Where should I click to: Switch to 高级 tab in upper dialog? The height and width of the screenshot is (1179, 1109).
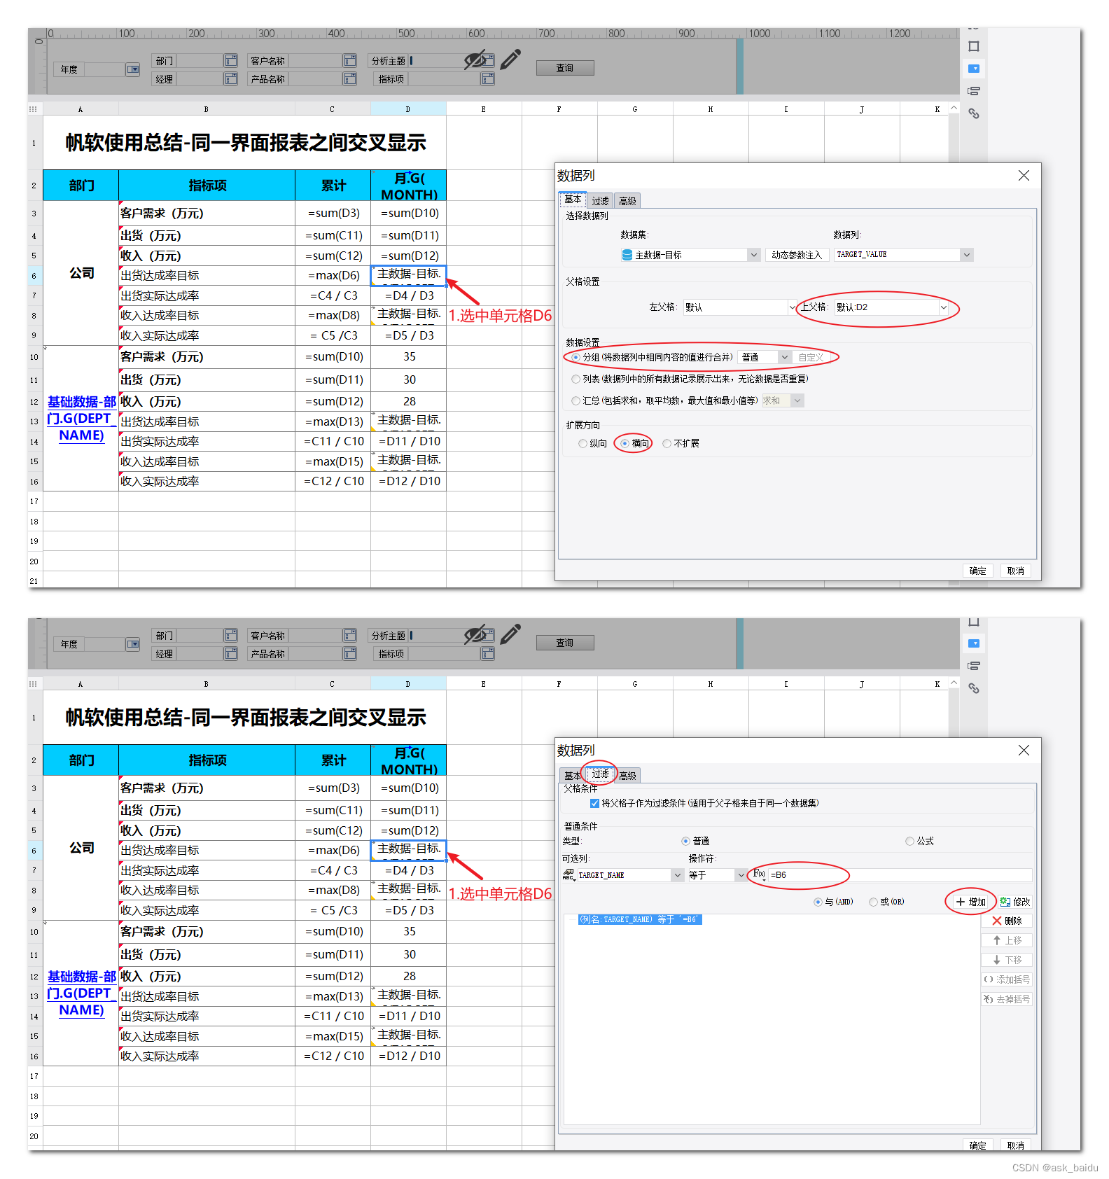(x=627, y=200)
